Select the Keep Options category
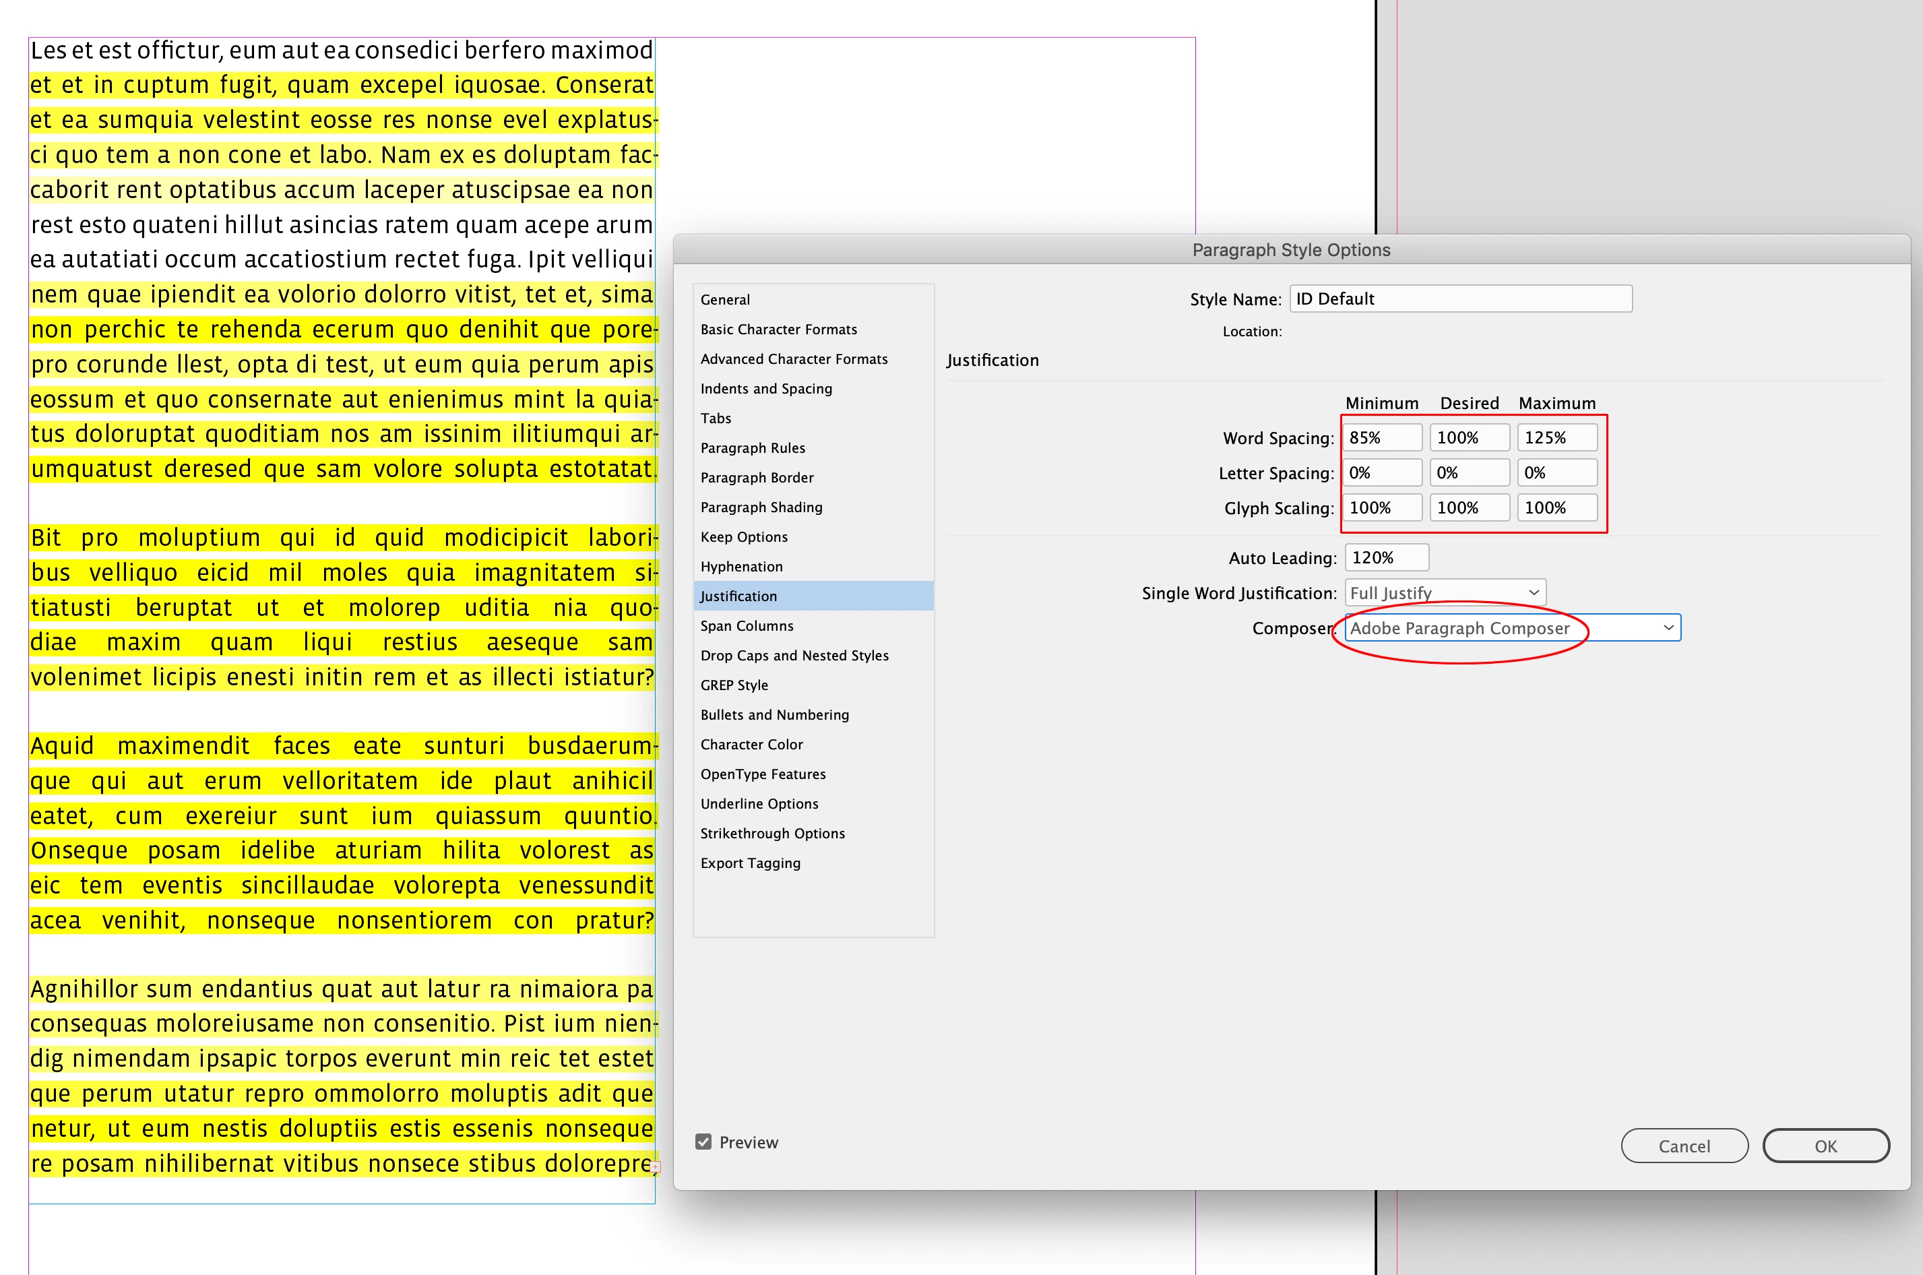This screenshot has width=1923, height=1275. click(744, 536)
